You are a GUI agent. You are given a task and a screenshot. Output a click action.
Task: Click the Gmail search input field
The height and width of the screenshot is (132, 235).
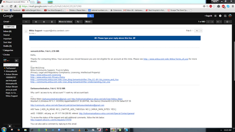[55, 16]
